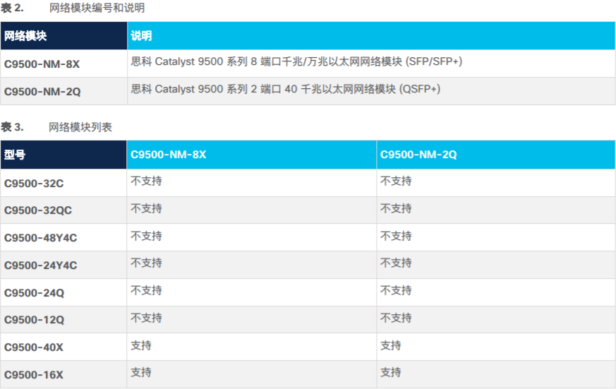Click the 网络模块 header cell
The height and width of the screenshot is (389, 616).
click(x=64, y=36)
